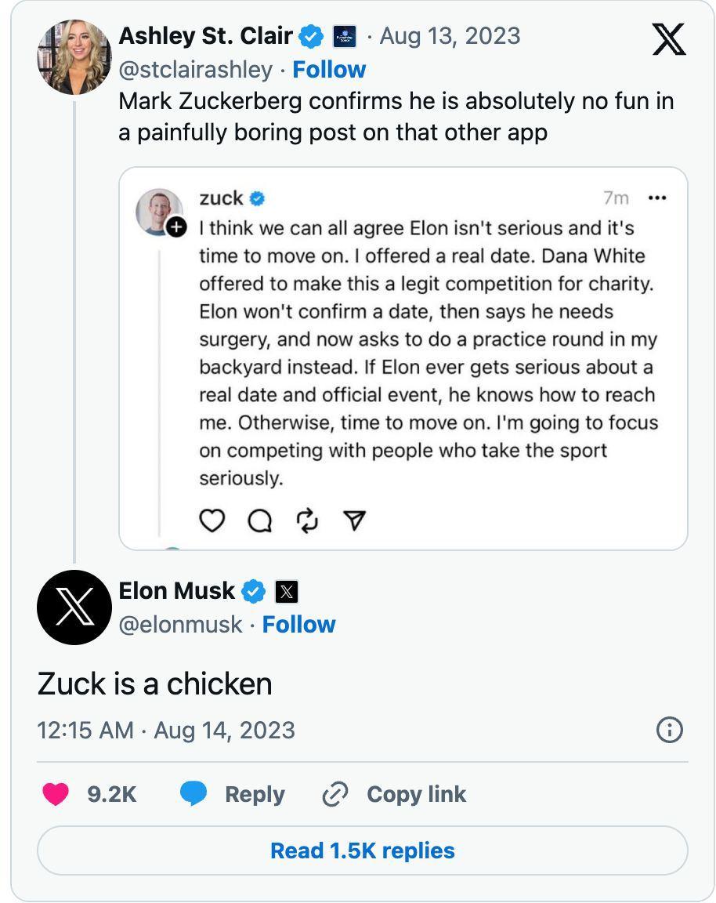This screenshot has width=716, height=903.
Task: Read 1.5K replies
Action: pyautogui.click(x=362, y=850)
